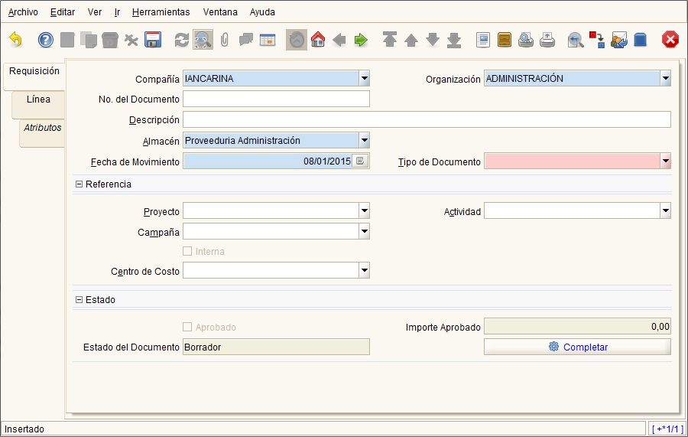Open the Almacén dropdown
This screenshot has height=437, width=688.
364,141
